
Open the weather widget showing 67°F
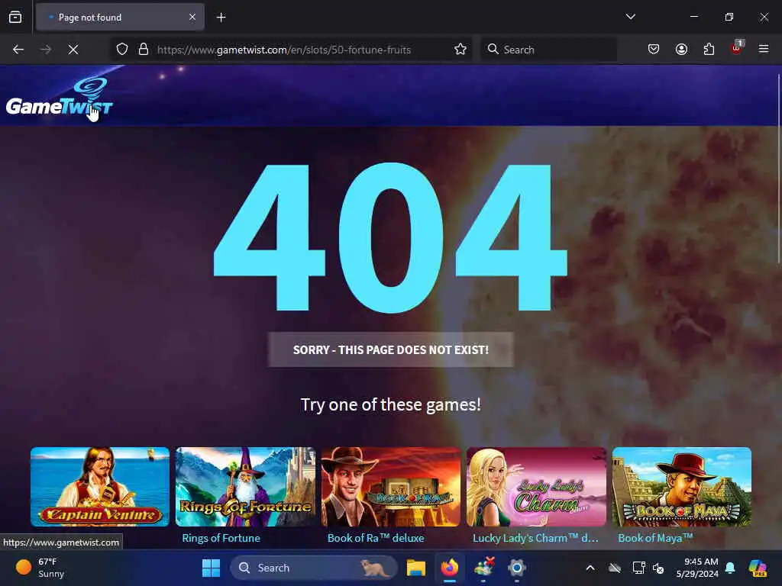click(41, 568)
